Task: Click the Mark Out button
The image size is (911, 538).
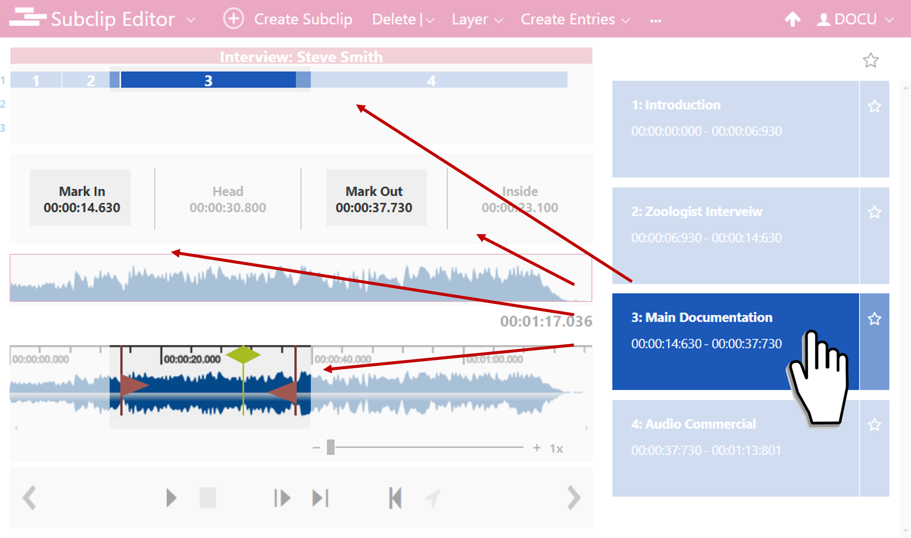Action: [x=375, y=198]
